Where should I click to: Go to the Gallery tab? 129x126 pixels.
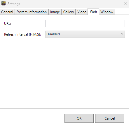click(69, 12)
